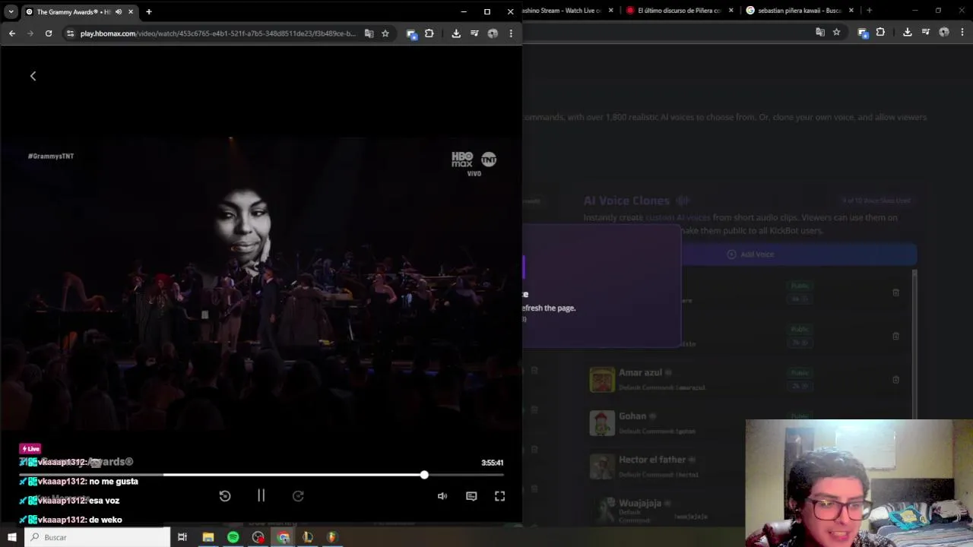The height and width of the screenshot is (547, 973).
Task: Mute the HBO Max player volume
Action: point(442,496)
